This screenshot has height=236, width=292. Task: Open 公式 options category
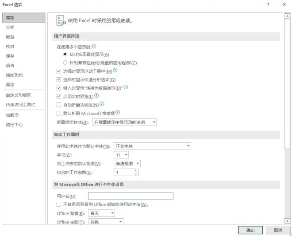(x=23, y=28)
